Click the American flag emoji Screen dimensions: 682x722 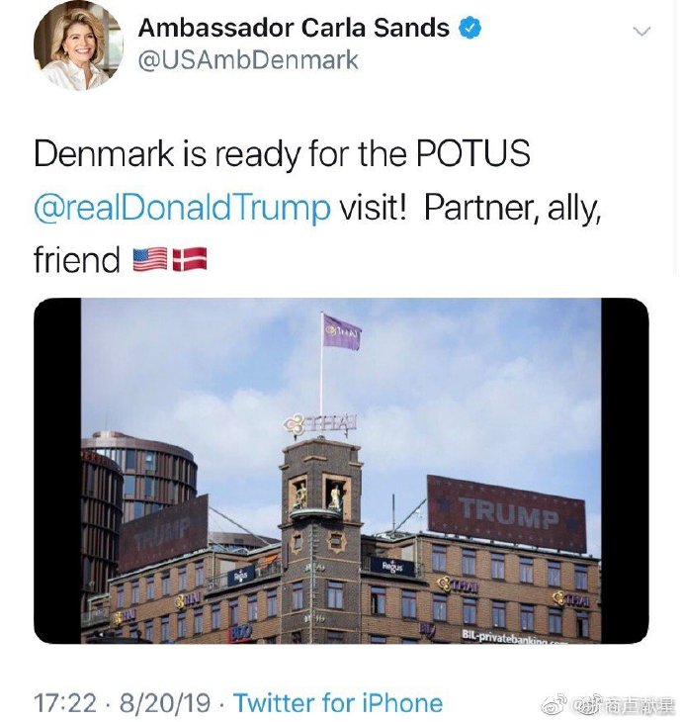(x=150, y=259)
